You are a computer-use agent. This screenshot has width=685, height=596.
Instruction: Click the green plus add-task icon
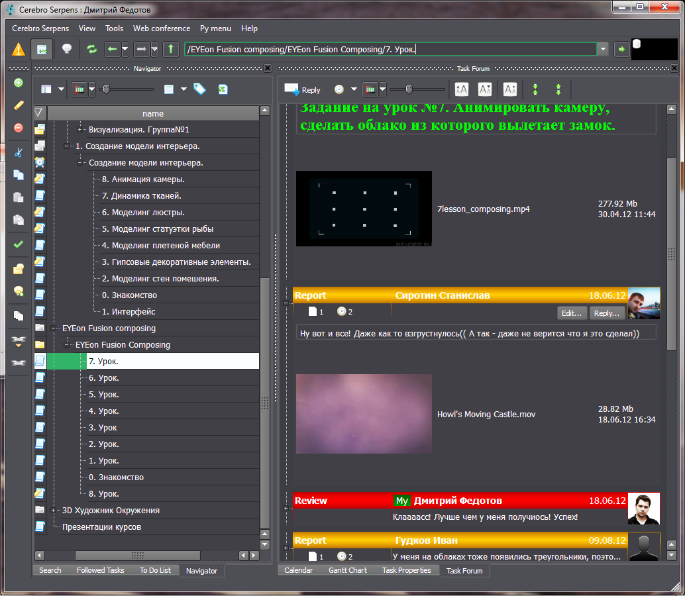point(19,83)
